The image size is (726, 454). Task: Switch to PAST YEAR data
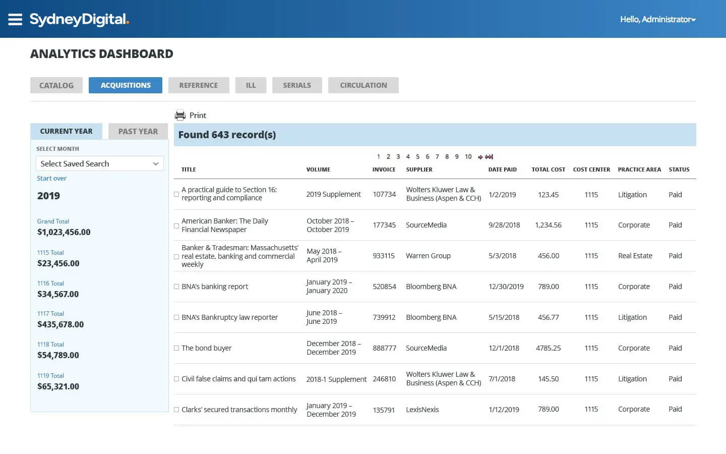(138, 131)
